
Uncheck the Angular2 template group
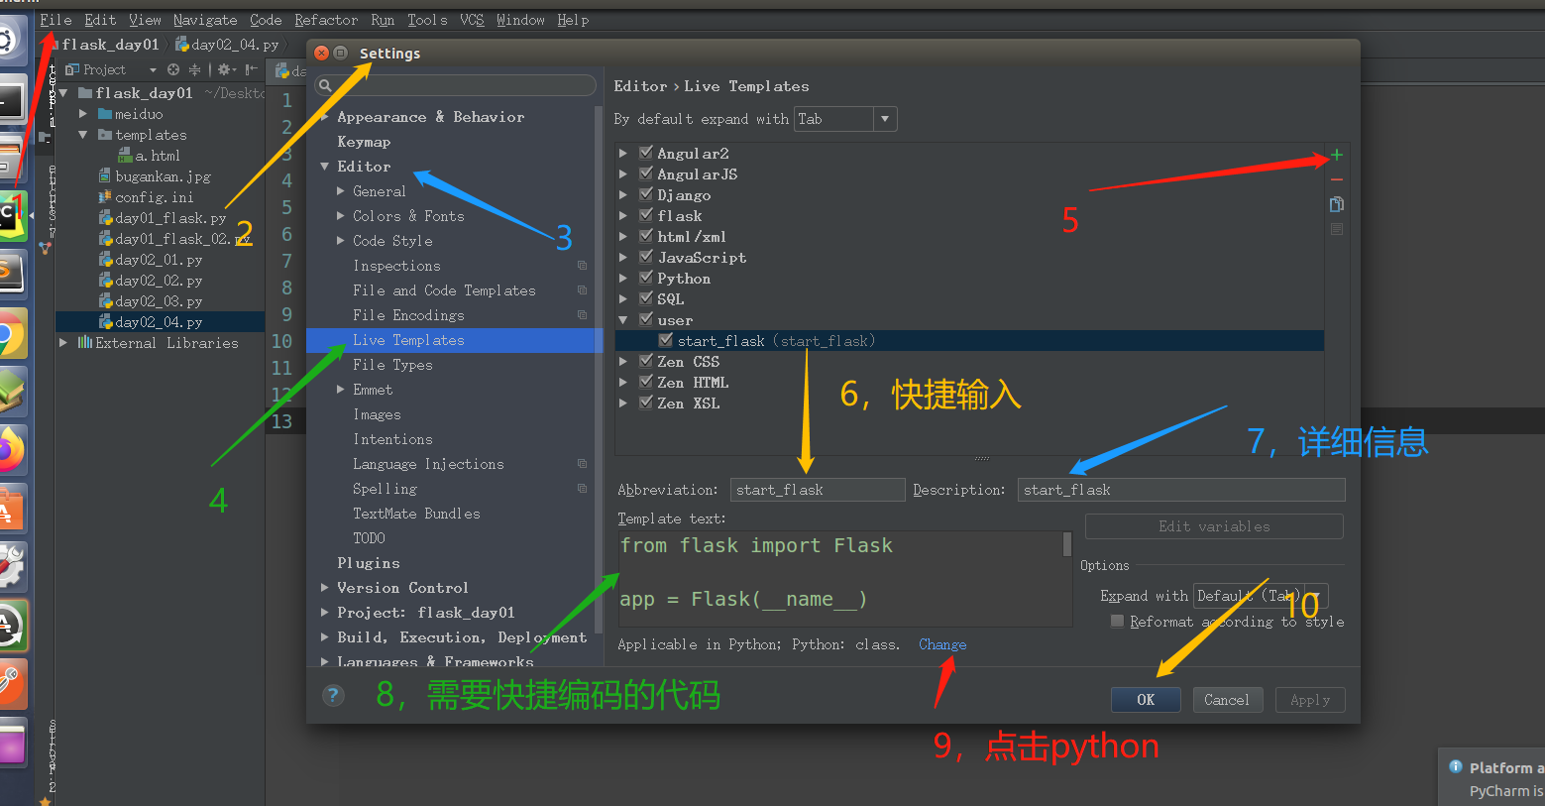[646, 153]
